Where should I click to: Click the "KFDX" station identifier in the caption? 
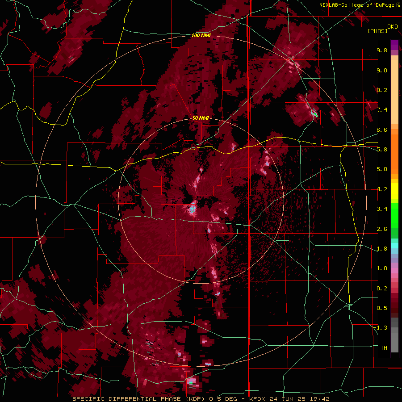(257, 399)
